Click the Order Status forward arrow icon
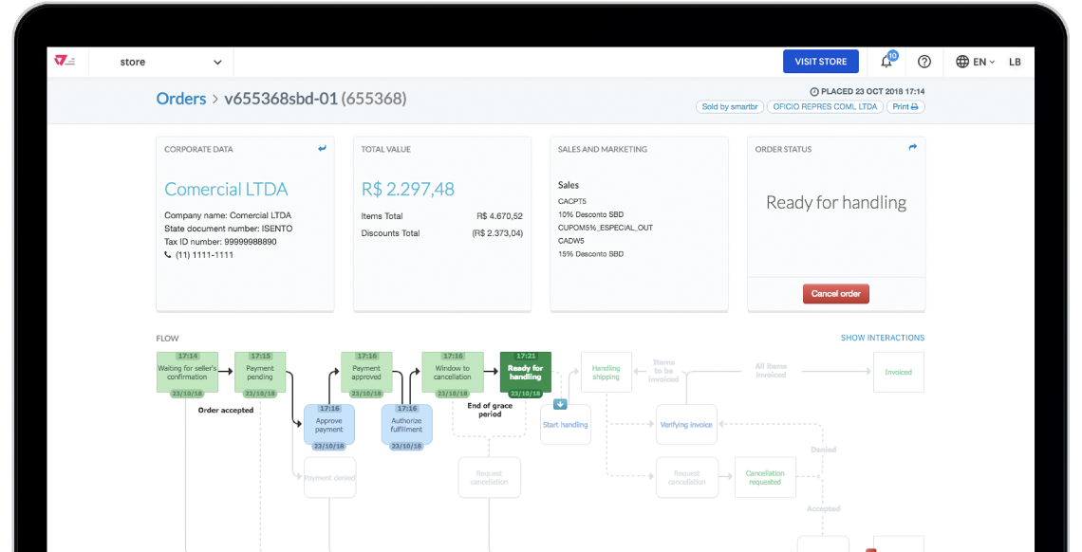 point(912,147)
